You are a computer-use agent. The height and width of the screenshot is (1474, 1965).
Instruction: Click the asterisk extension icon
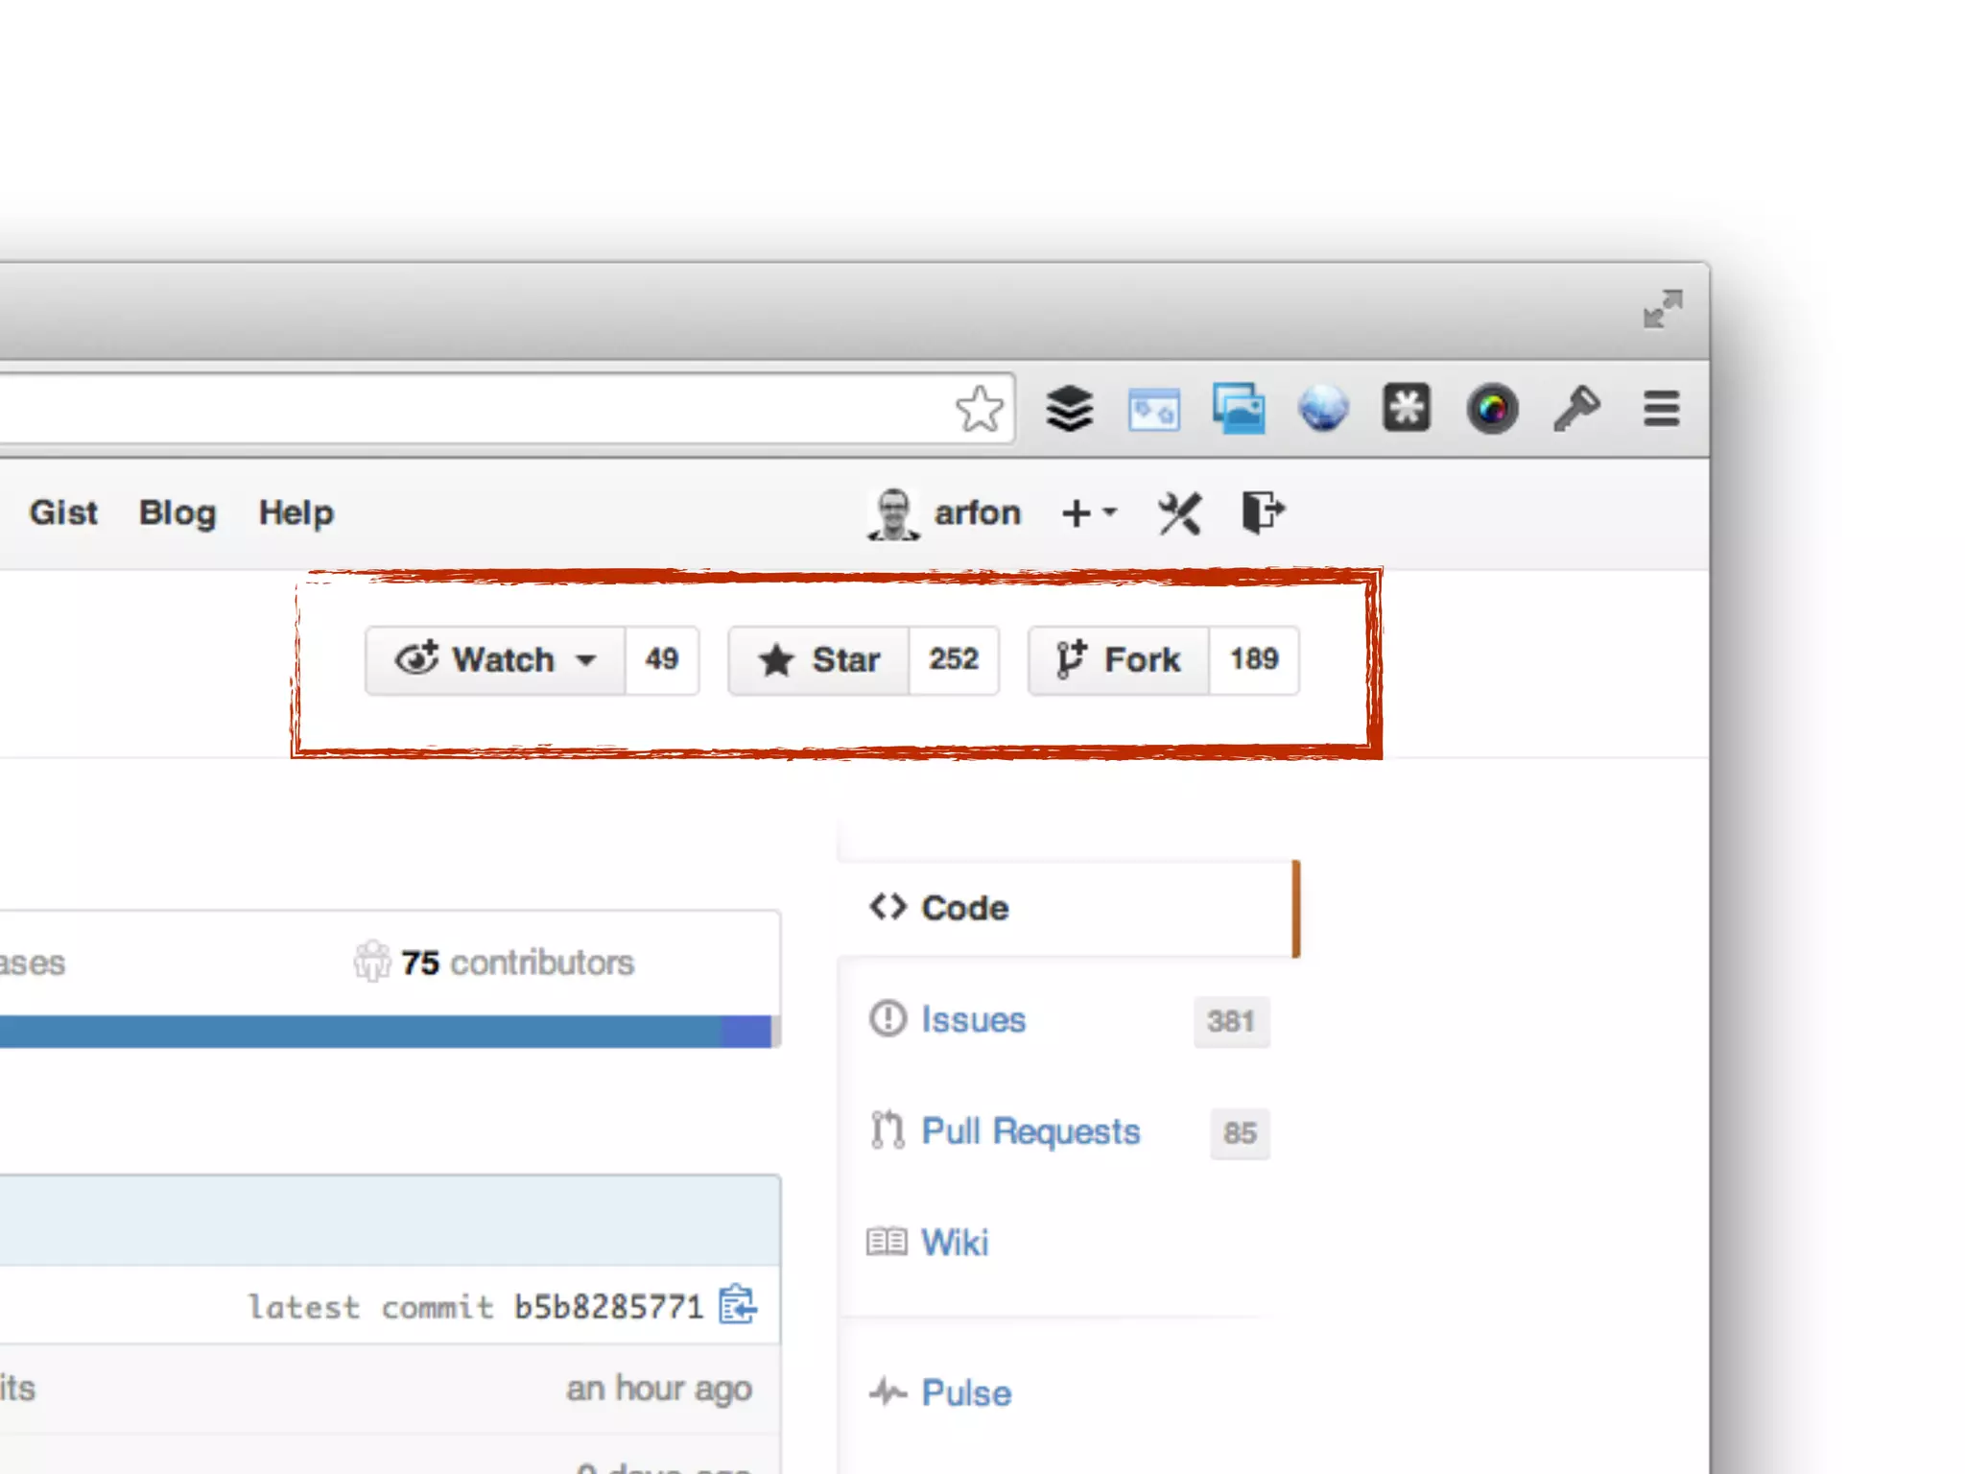tap(1407, 408)
